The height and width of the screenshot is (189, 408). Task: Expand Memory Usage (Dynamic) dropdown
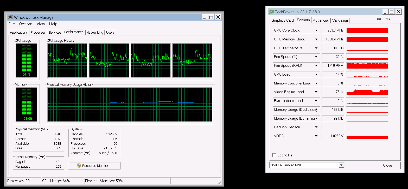click(x=316, y=119)
